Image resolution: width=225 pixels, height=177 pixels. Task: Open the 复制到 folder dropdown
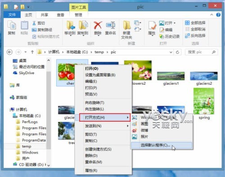click(83, 28)
